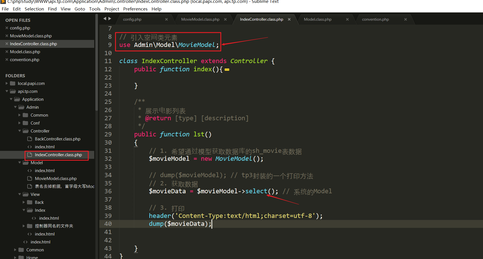Close the convention.php tab
Screen dimensions: 483x259
click(x=406, y=20)
